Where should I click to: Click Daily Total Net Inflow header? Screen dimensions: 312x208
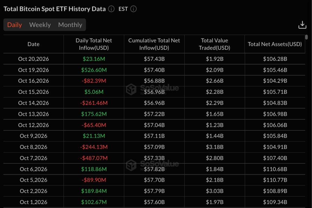94,44
